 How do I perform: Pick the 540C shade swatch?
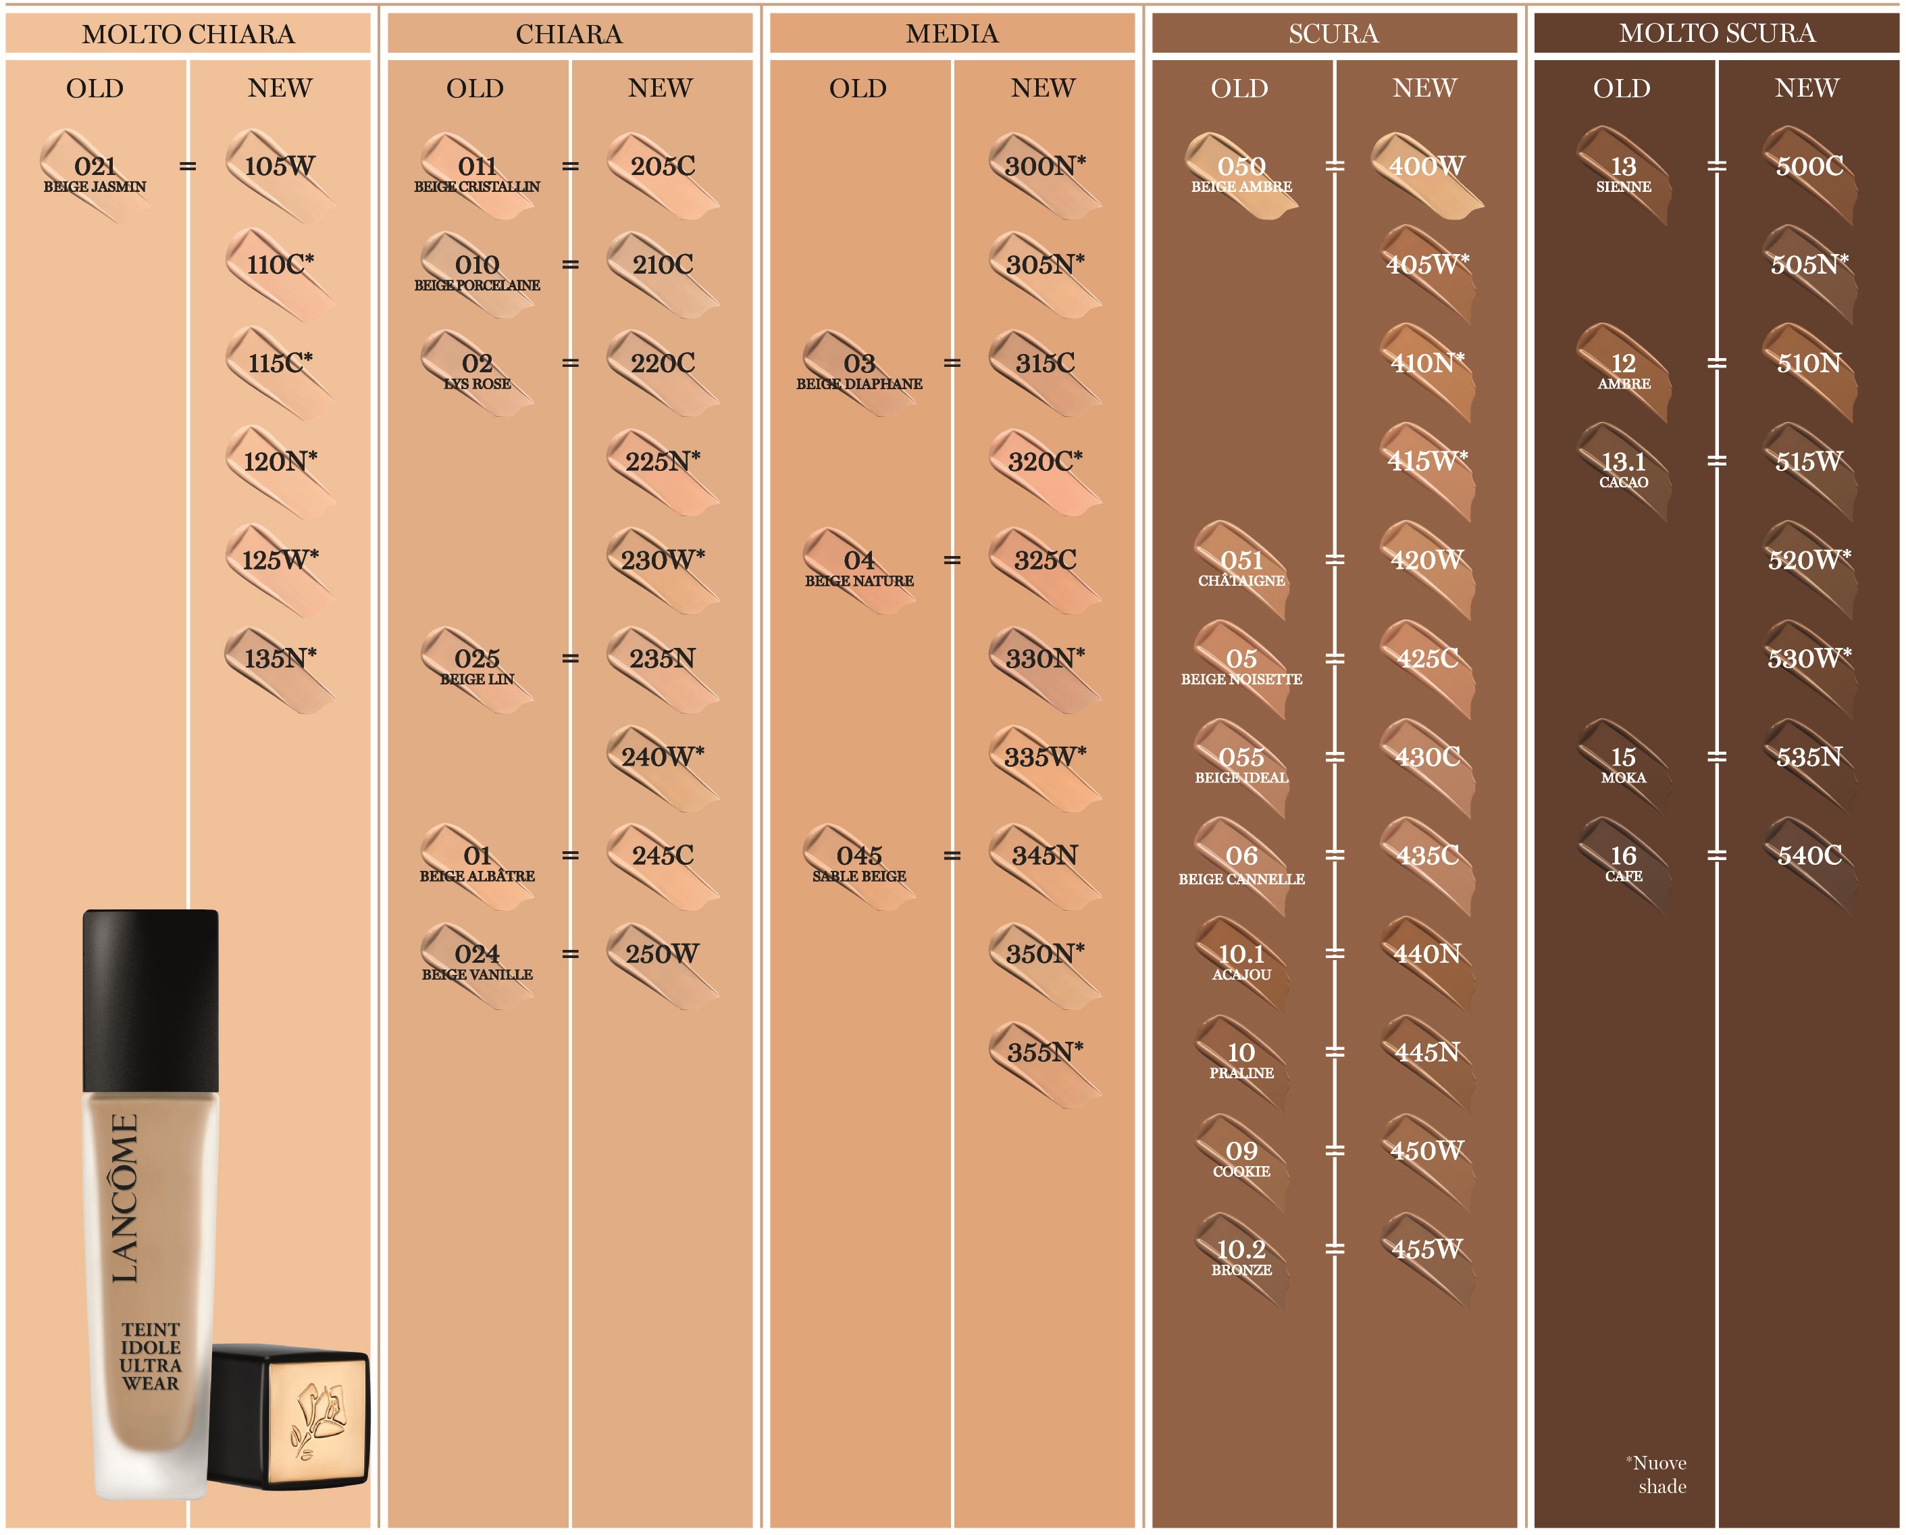pyautogui.click(x=1809, y=865)
